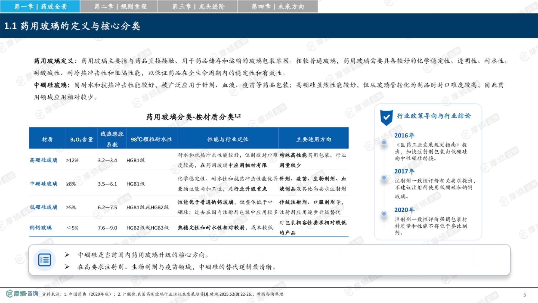
Task: Click the slide title 1.1 药用玻璃的定义与核心分类
Action: pyautogui.click(x=72, y=26)
